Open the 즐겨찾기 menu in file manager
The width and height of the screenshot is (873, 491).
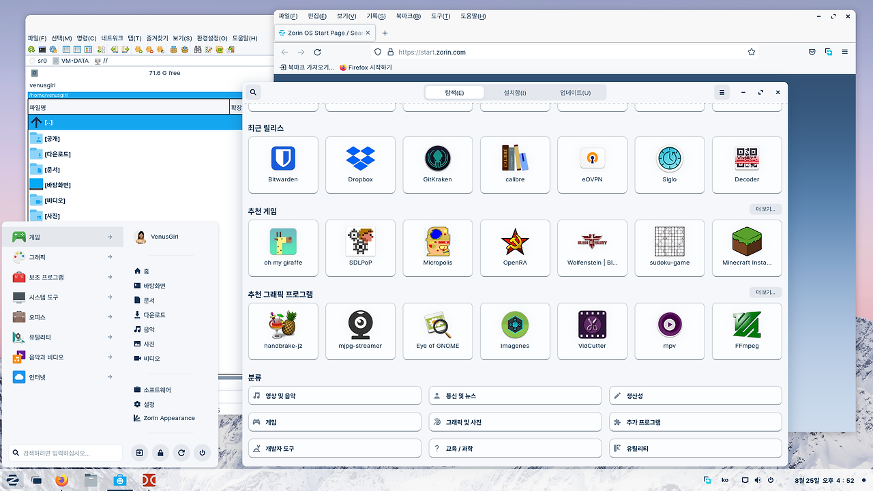157,38
